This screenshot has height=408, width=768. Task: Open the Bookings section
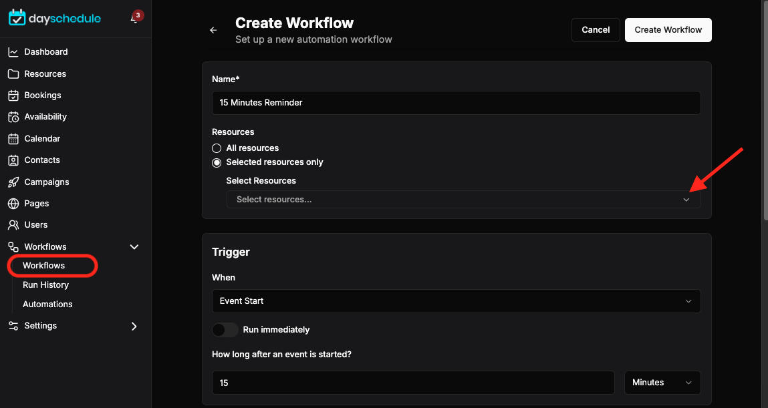coord(43,95)
